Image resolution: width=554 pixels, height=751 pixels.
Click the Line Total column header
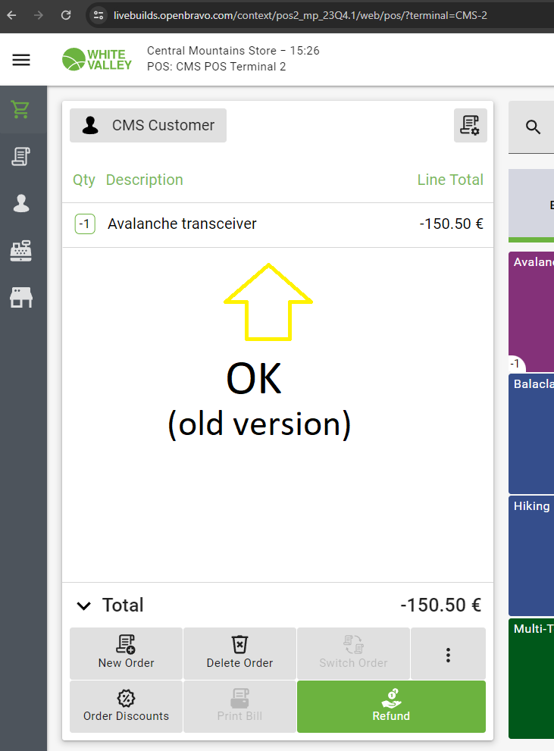coord(450,180)
